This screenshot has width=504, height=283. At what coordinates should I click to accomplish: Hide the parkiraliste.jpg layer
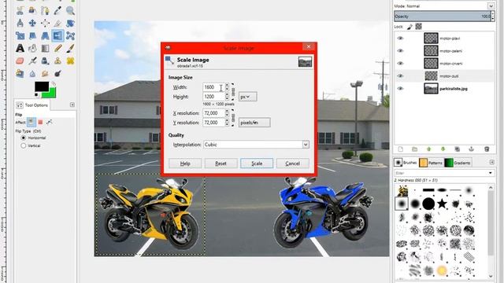click(400, 89)
